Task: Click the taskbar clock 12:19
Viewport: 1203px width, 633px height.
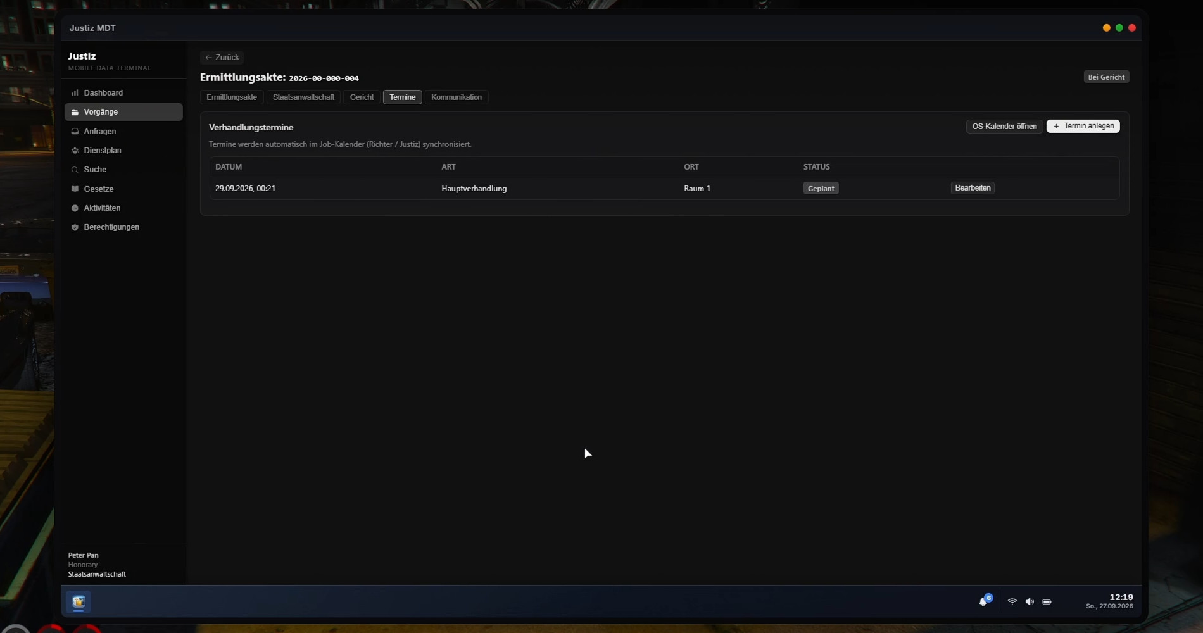Action: [1121, 598]
